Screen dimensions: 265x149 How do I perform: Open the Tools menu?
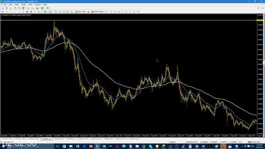point(30,5)
